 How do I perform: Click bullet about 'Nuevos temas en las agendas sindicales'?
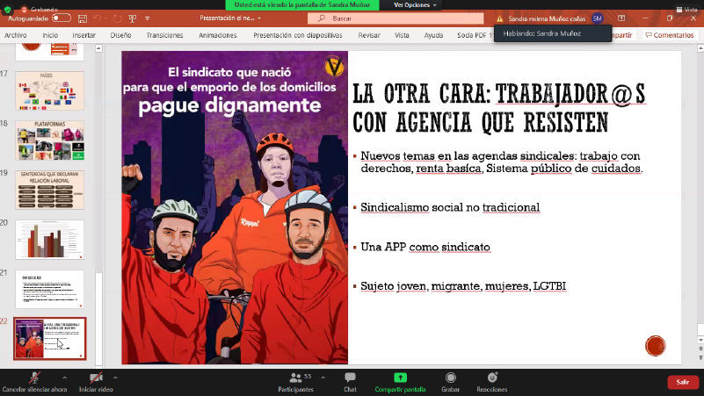(502, 162)
